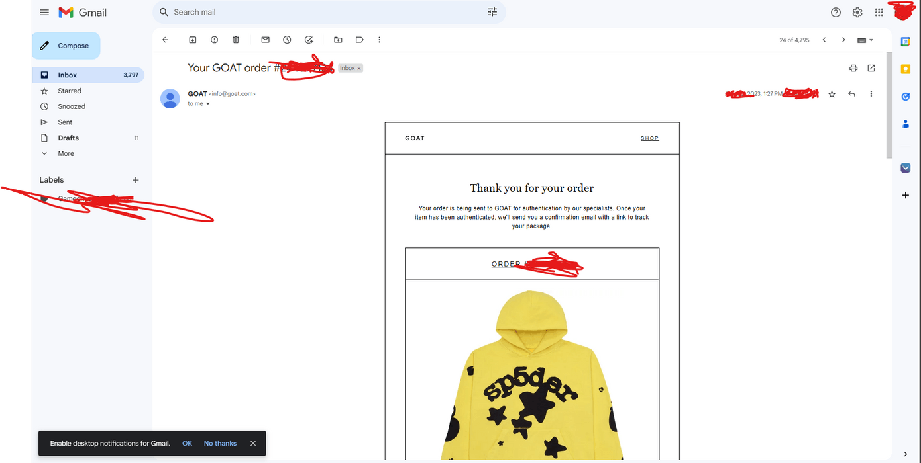Click the Compose button
The image size is (921, 463).
(x=66, y=46)
